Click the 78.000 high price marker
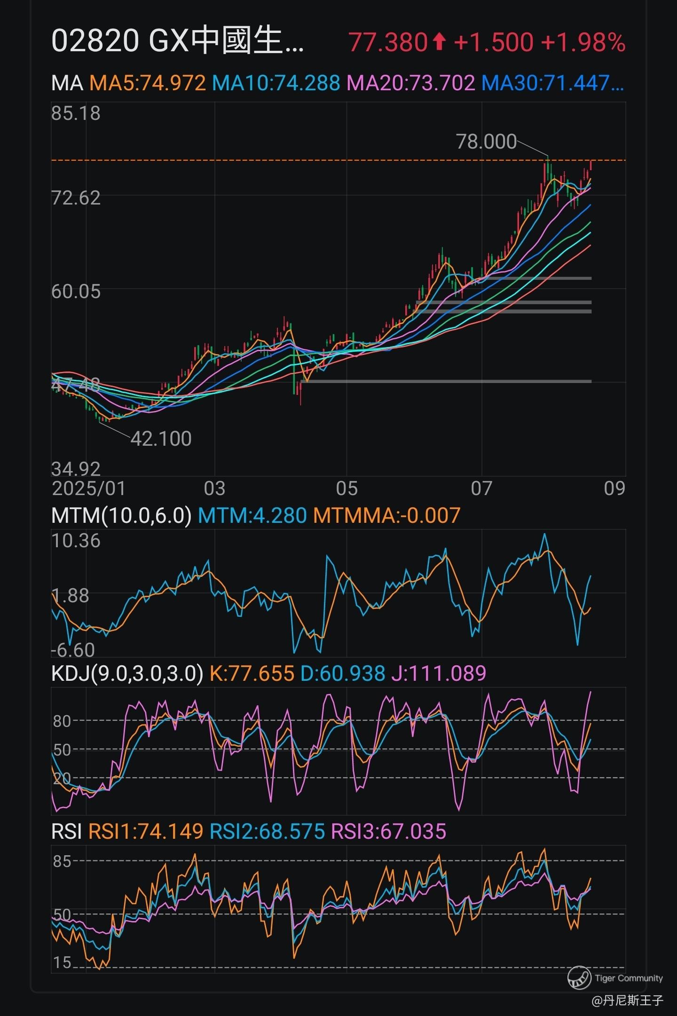 (486, 142)
